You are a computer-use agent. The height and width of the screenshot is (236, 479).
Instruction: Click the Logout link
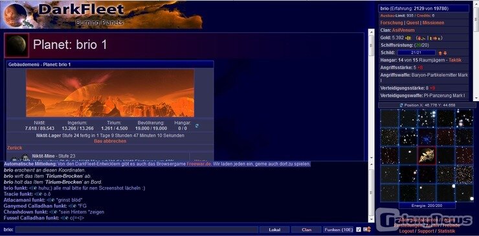pos(407,231)
